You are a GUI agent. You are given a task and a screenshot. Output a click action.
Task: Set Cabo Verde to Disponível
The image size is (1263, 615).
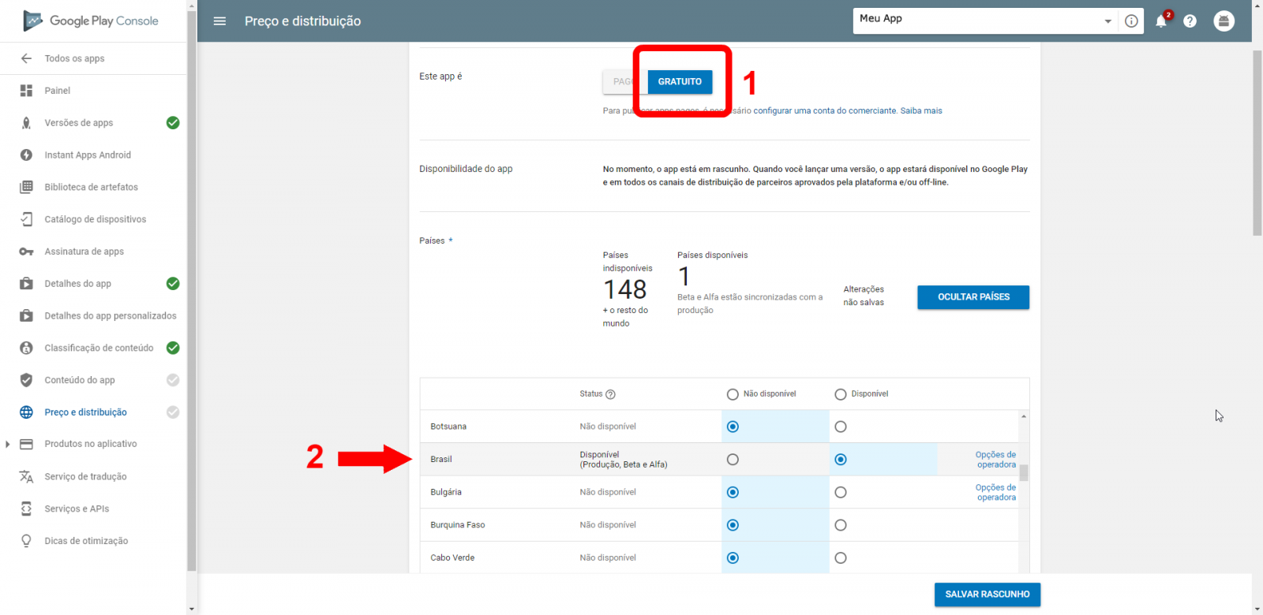pos(841,557)
